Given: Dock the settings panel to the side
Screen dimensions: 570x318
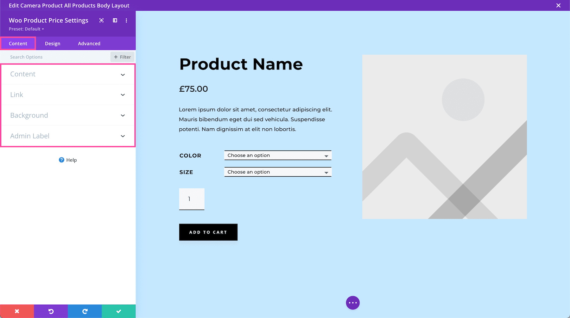Looking at the screenshot, I should click(115, 20).
